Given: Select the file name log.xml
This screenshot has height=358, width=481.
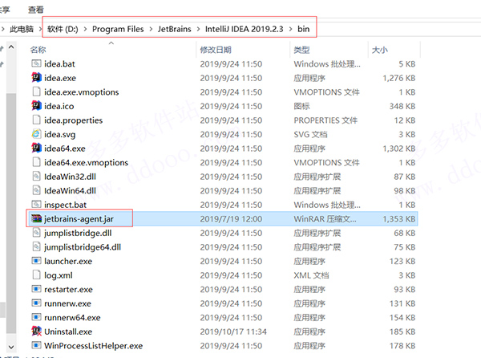Looking at the screenshot, I should point(59,275).
